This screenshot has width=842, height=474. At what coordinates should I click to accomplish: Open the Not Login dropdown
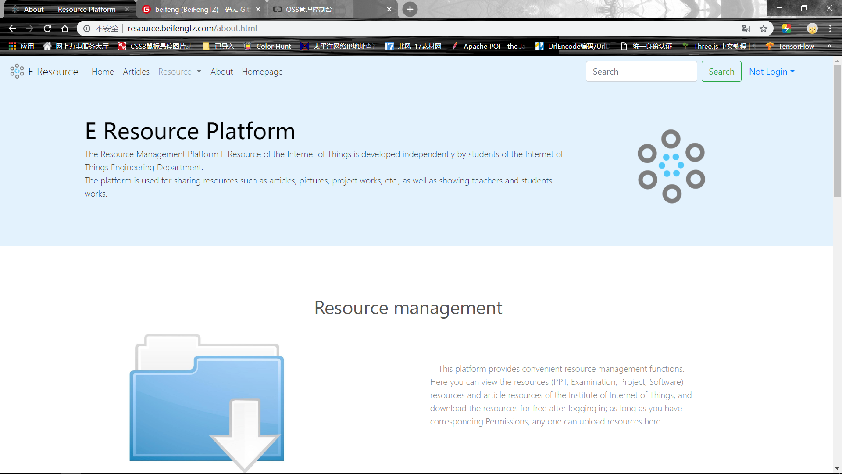coord(771,71)
